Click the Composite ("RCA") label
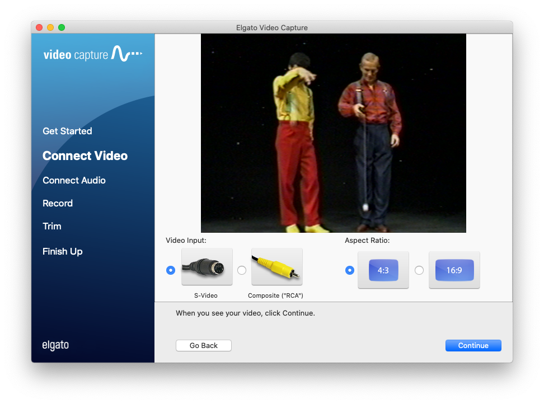The width and height of the screenshot is (544, 404). pyautogui.click(x=275, y=295)
